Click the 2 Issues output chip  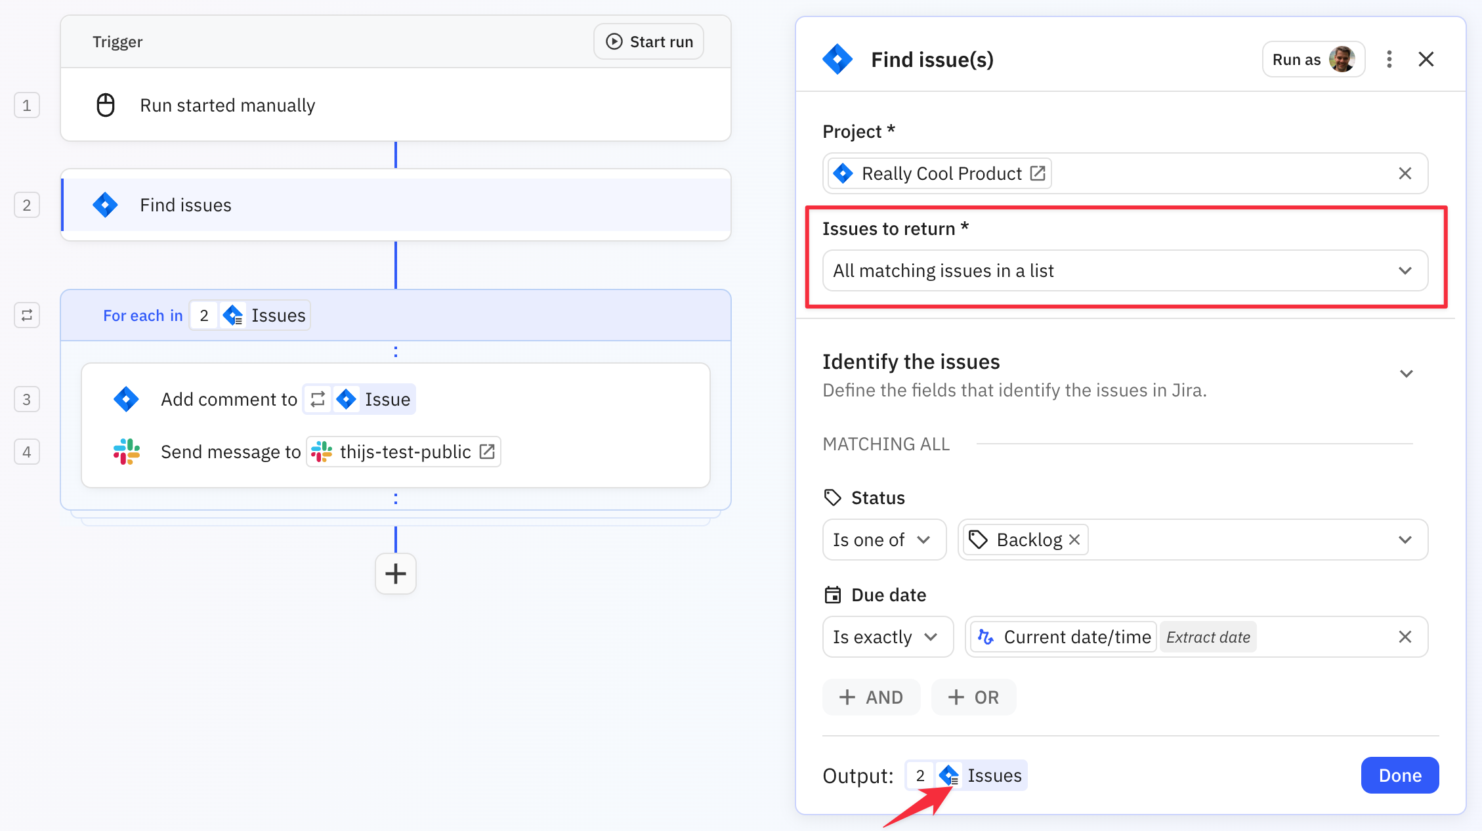point(965,775)
